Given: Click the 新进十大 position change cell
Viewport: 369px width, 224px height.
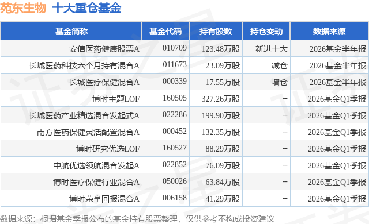Looking at the screenshot, I should pyautogui.click(x=272, y=49).
